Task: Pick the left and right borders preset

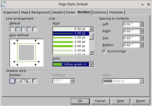Action: (23, 29)
